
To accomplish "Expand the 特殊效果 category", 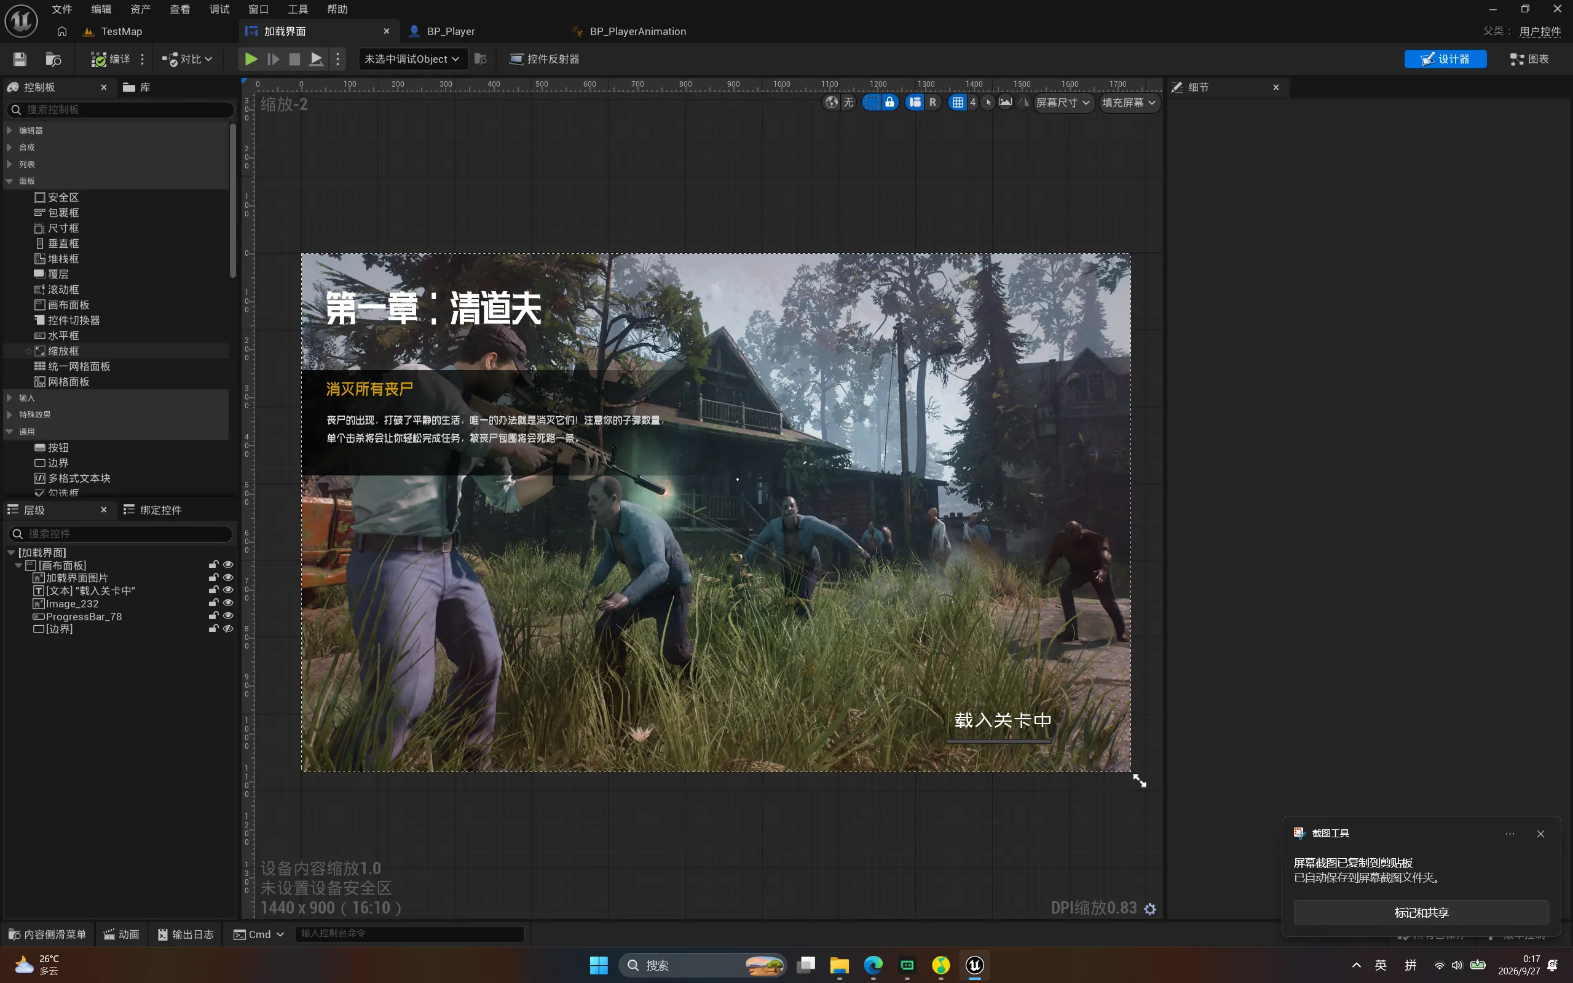I will (x=9, y=414).
